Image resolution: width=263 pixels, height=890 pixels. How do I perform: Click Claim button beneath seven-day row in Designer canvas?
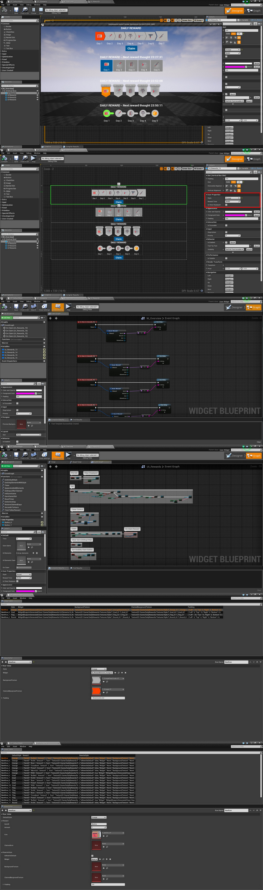point(119,202)
